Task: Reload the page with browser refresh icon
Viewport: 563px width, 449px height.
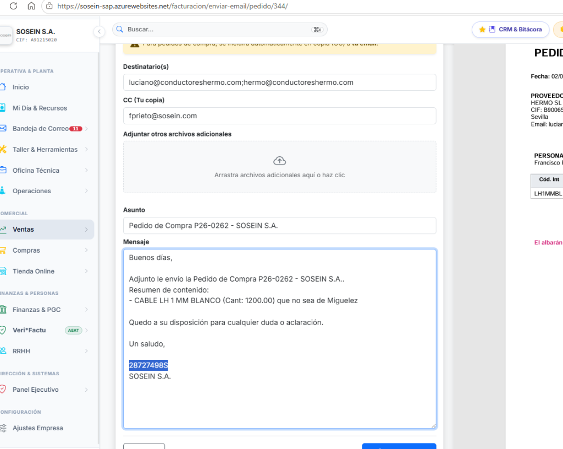Action: (13, 6)
